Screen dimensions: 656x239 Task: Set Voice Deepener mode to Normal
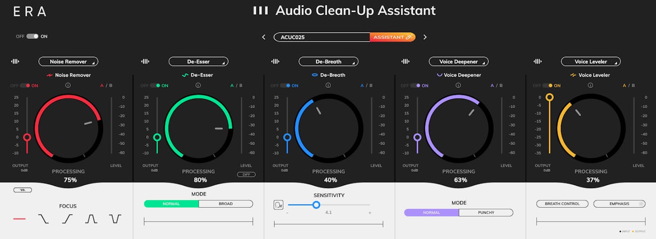click(x=432, y=212)
